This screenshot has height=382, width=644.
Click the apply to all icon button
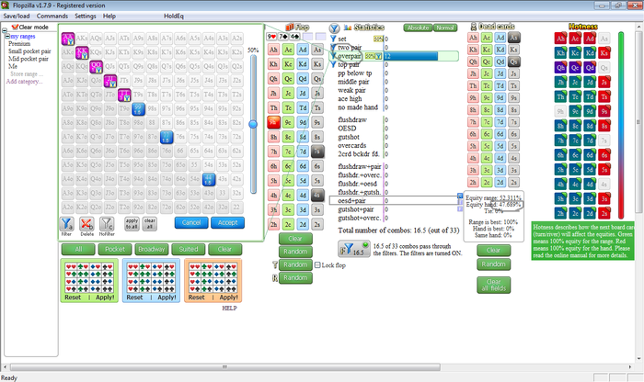(132, 223)
